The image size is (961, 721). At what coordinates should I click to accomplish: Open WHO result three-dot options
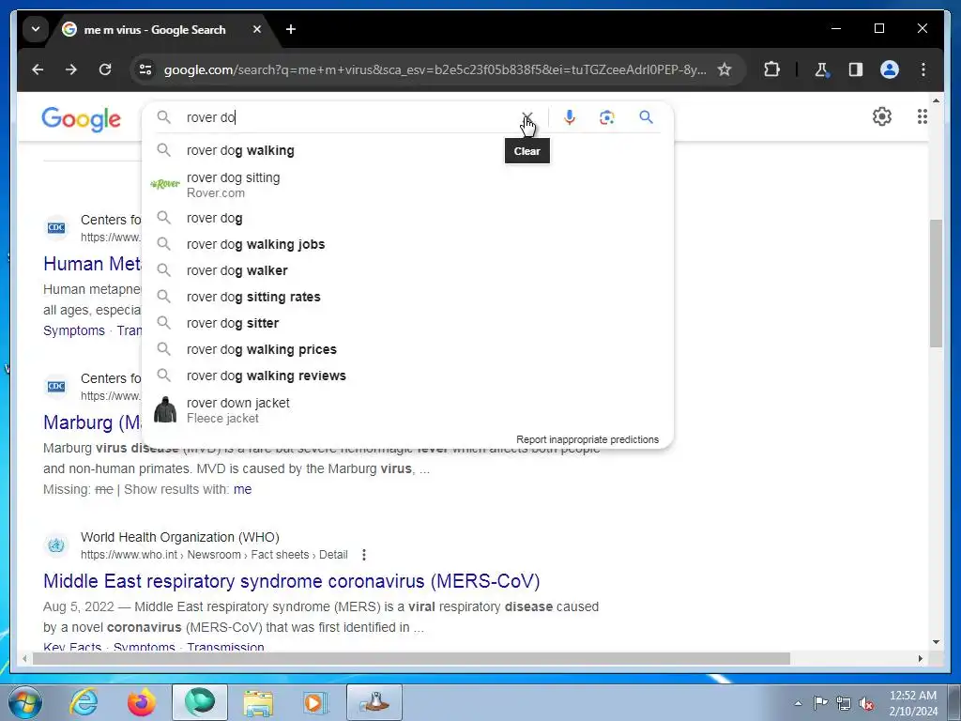coord(364,555)
